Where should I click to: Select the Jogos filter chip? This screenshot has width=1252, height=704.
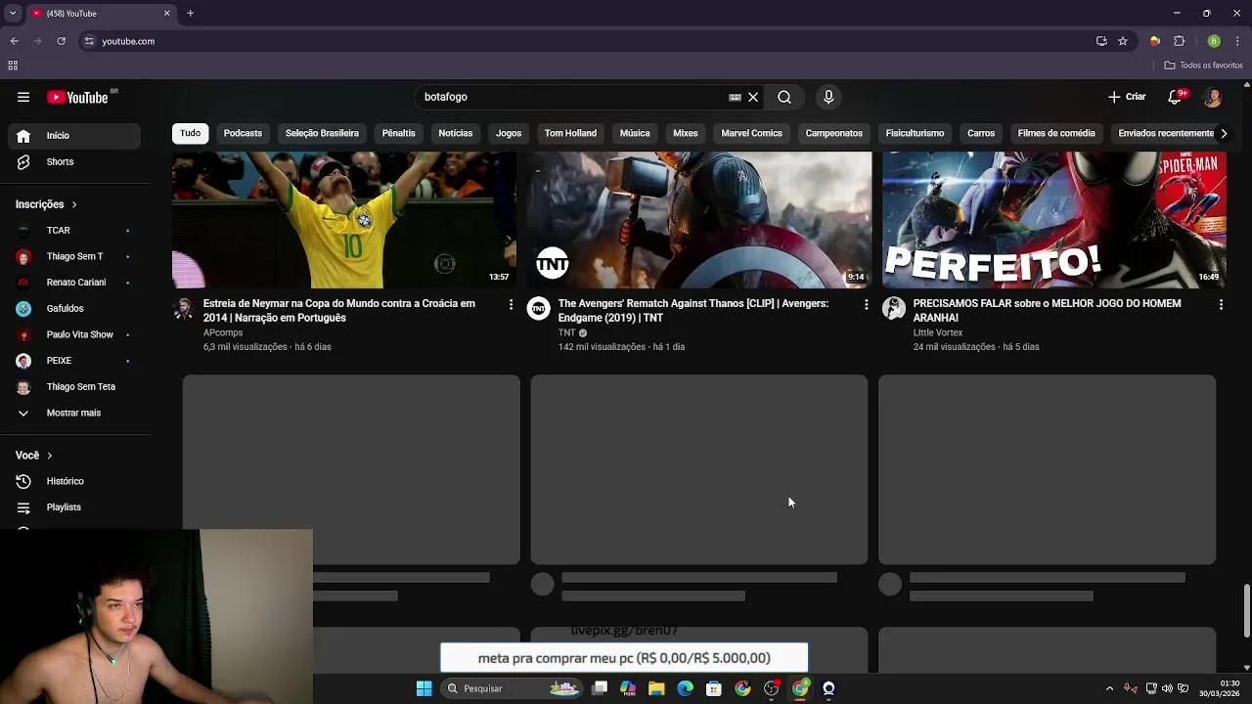coord(509,133)
